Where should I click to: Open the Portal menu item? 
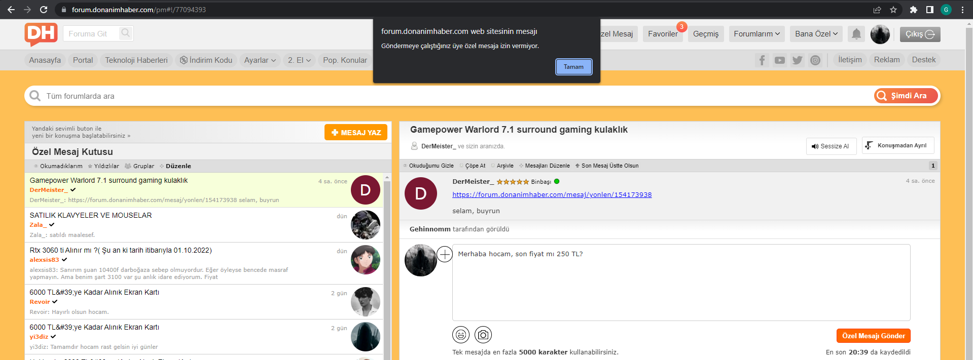pyautogui.click(x=83, y=60)
